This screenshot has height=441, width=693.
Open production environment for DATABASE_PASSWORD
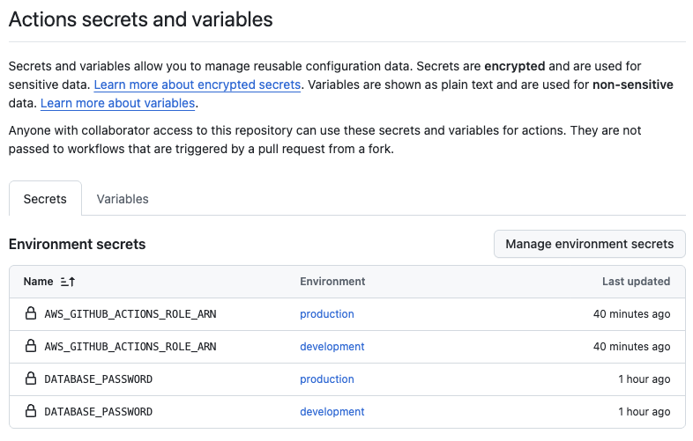pyautogui.click(x=326, y=379)
